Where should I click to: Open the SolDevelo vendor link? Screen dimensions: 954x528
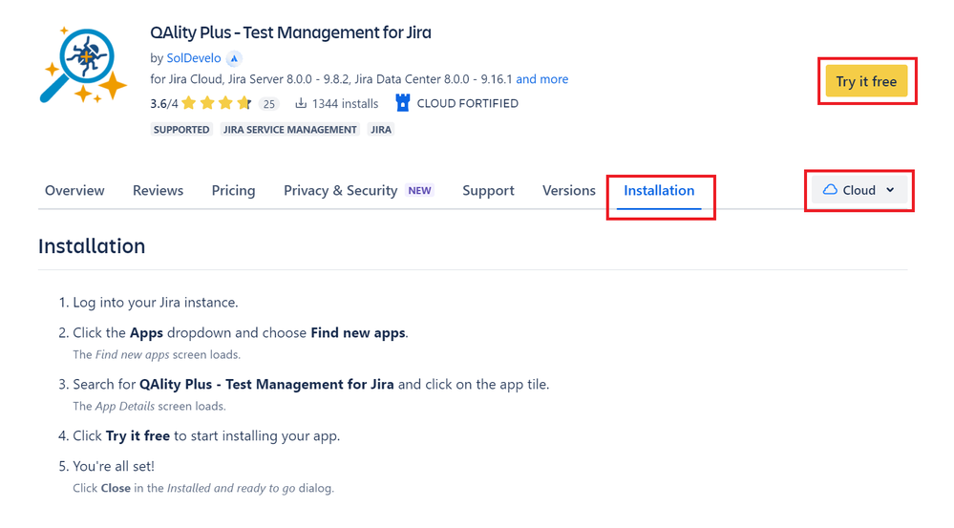click(x=194, y=58)
